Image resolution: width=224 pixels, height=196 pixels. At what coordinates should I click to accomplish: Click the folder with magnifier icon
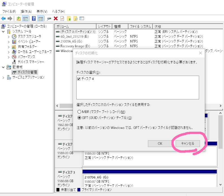[76, 18]
